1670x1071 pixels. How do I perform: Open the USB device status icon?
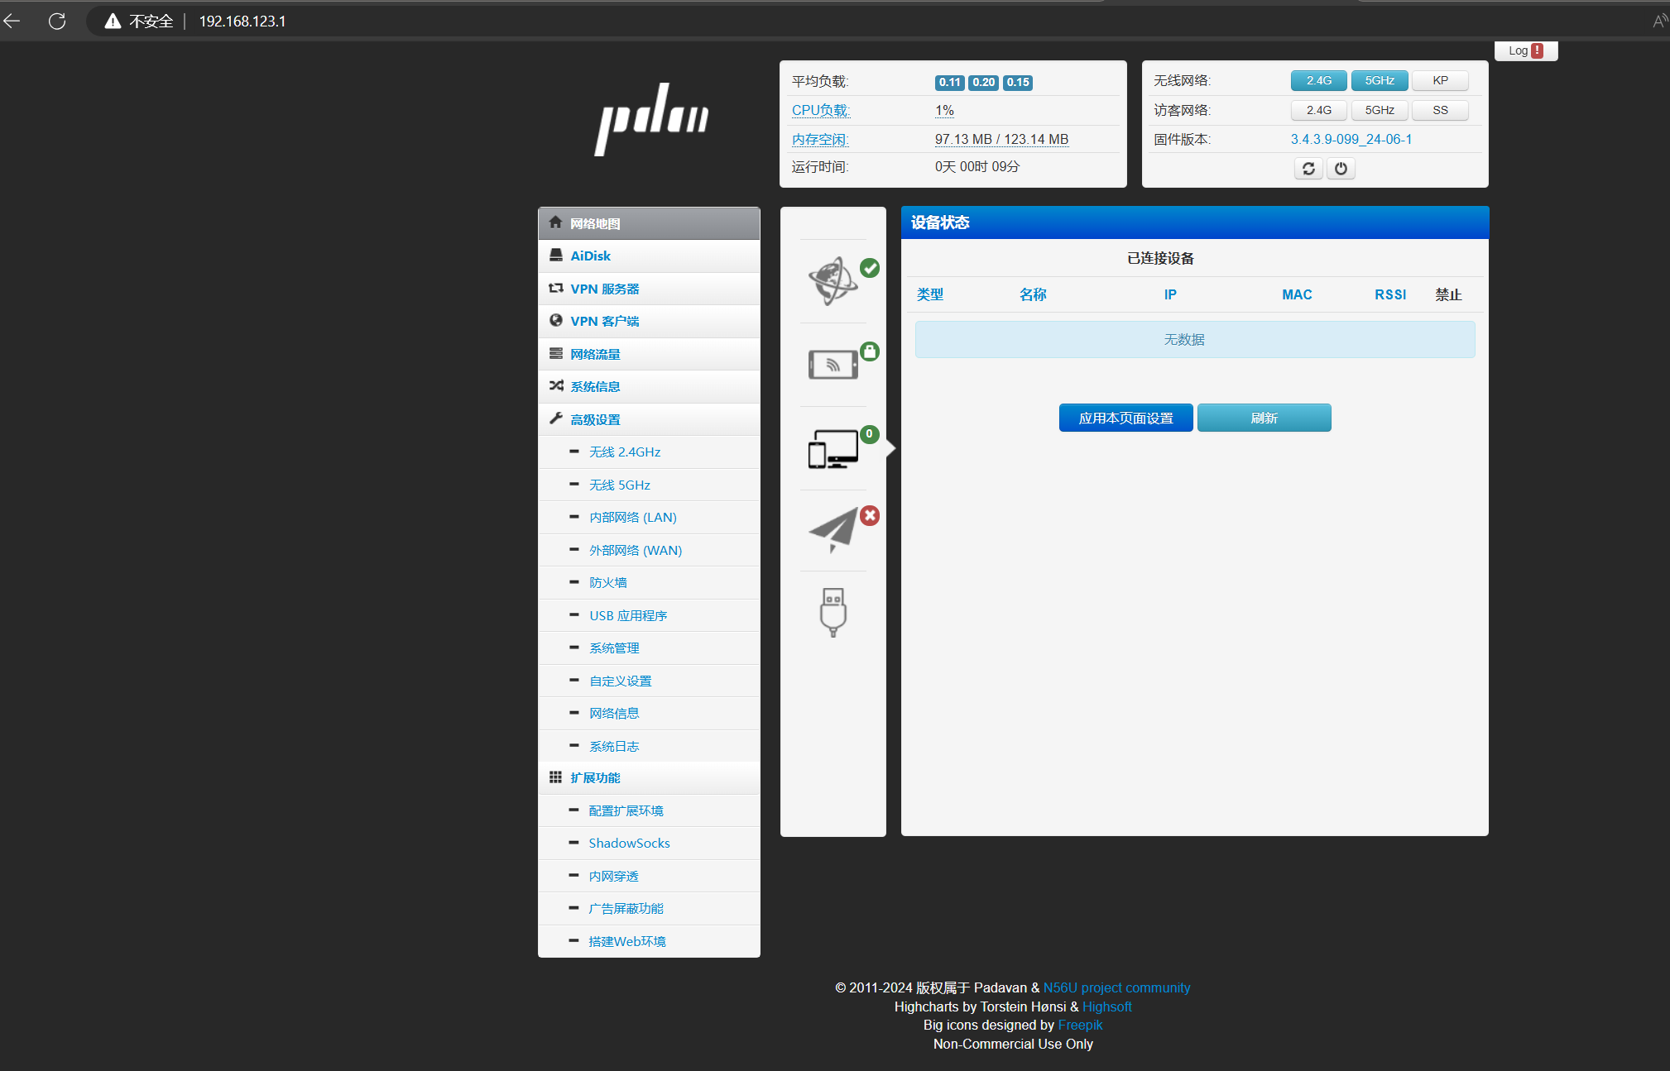[x=833, y=612]
